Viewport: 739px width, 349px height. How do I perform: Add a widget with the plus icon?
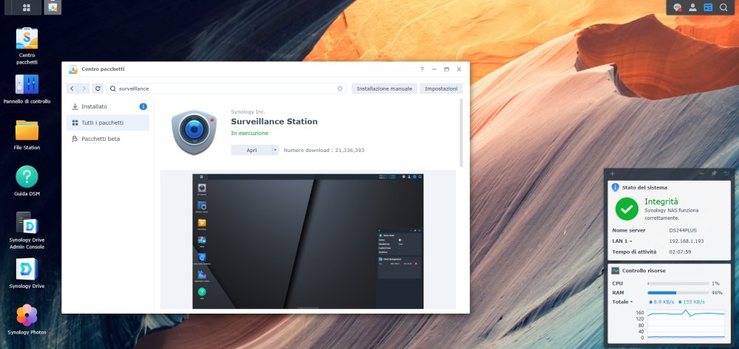[612, 173]
